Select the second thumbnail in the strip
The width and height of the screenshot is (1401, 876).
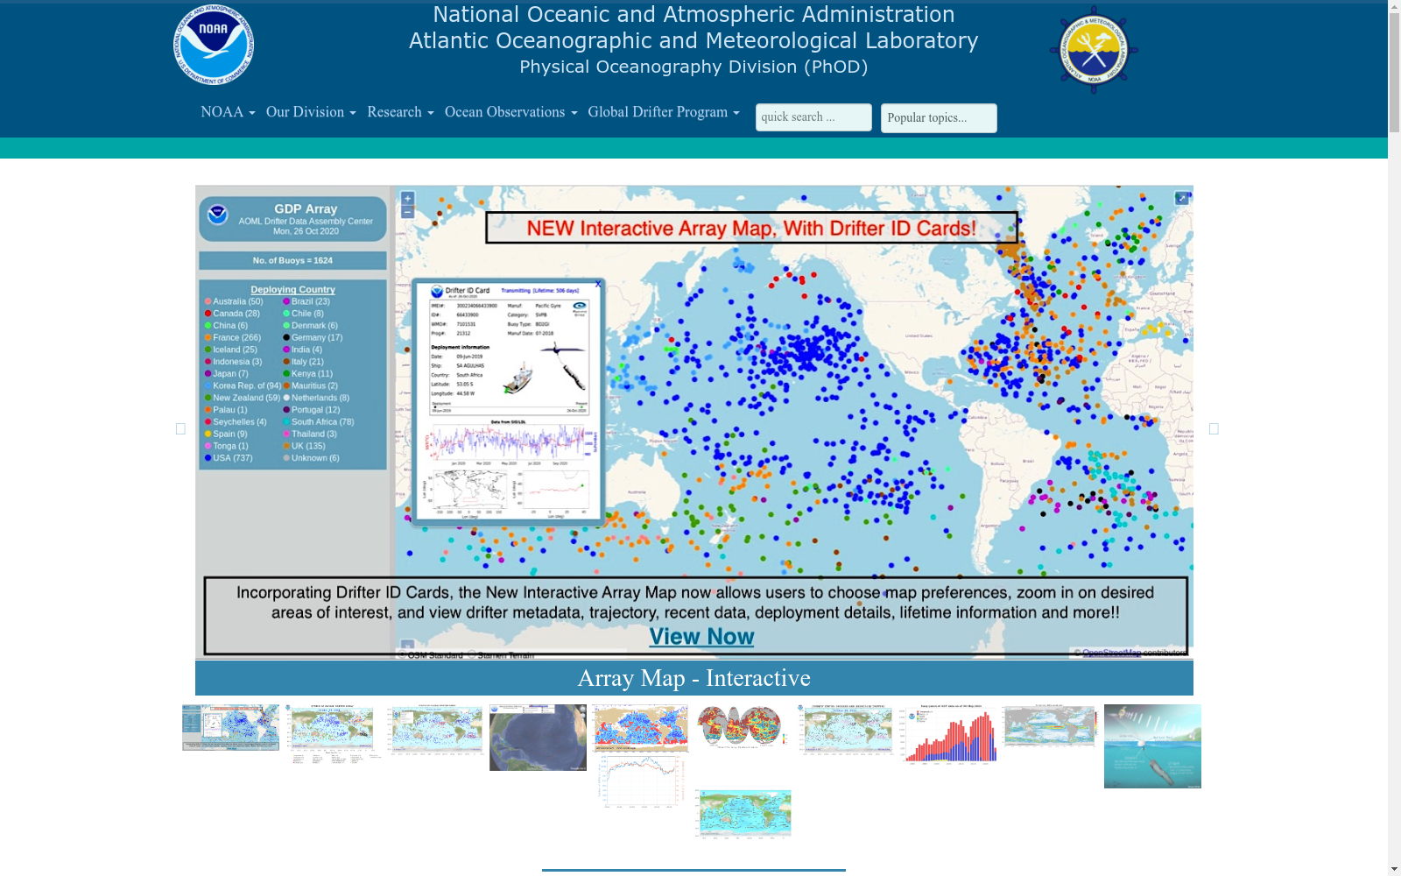(x=333, y=734)
